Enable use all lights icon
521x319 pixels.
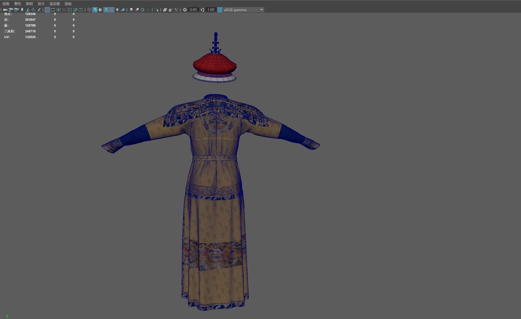(x=117, y=10)
